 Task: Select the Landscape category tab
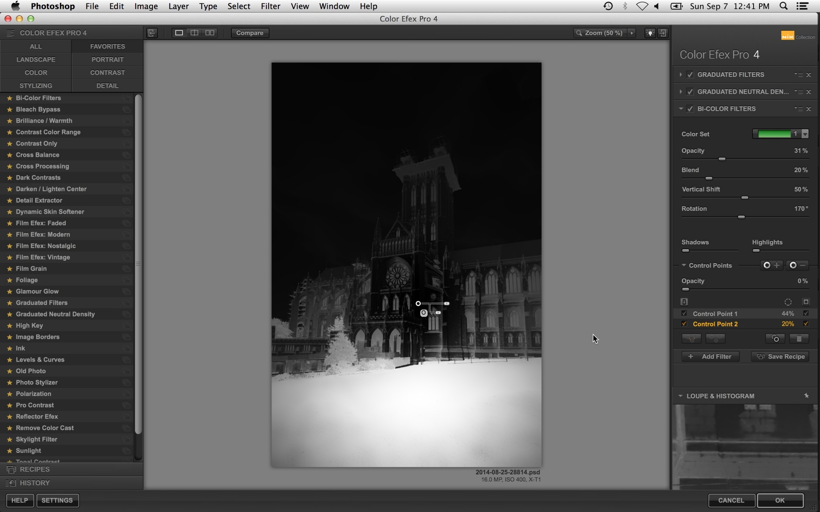point(36,60)
